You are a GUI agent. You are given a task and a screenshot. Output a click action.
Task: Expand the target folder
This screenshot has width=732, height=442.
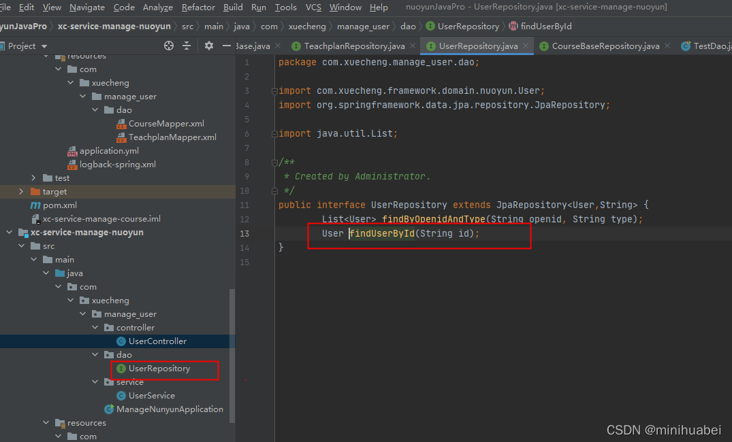21,192
